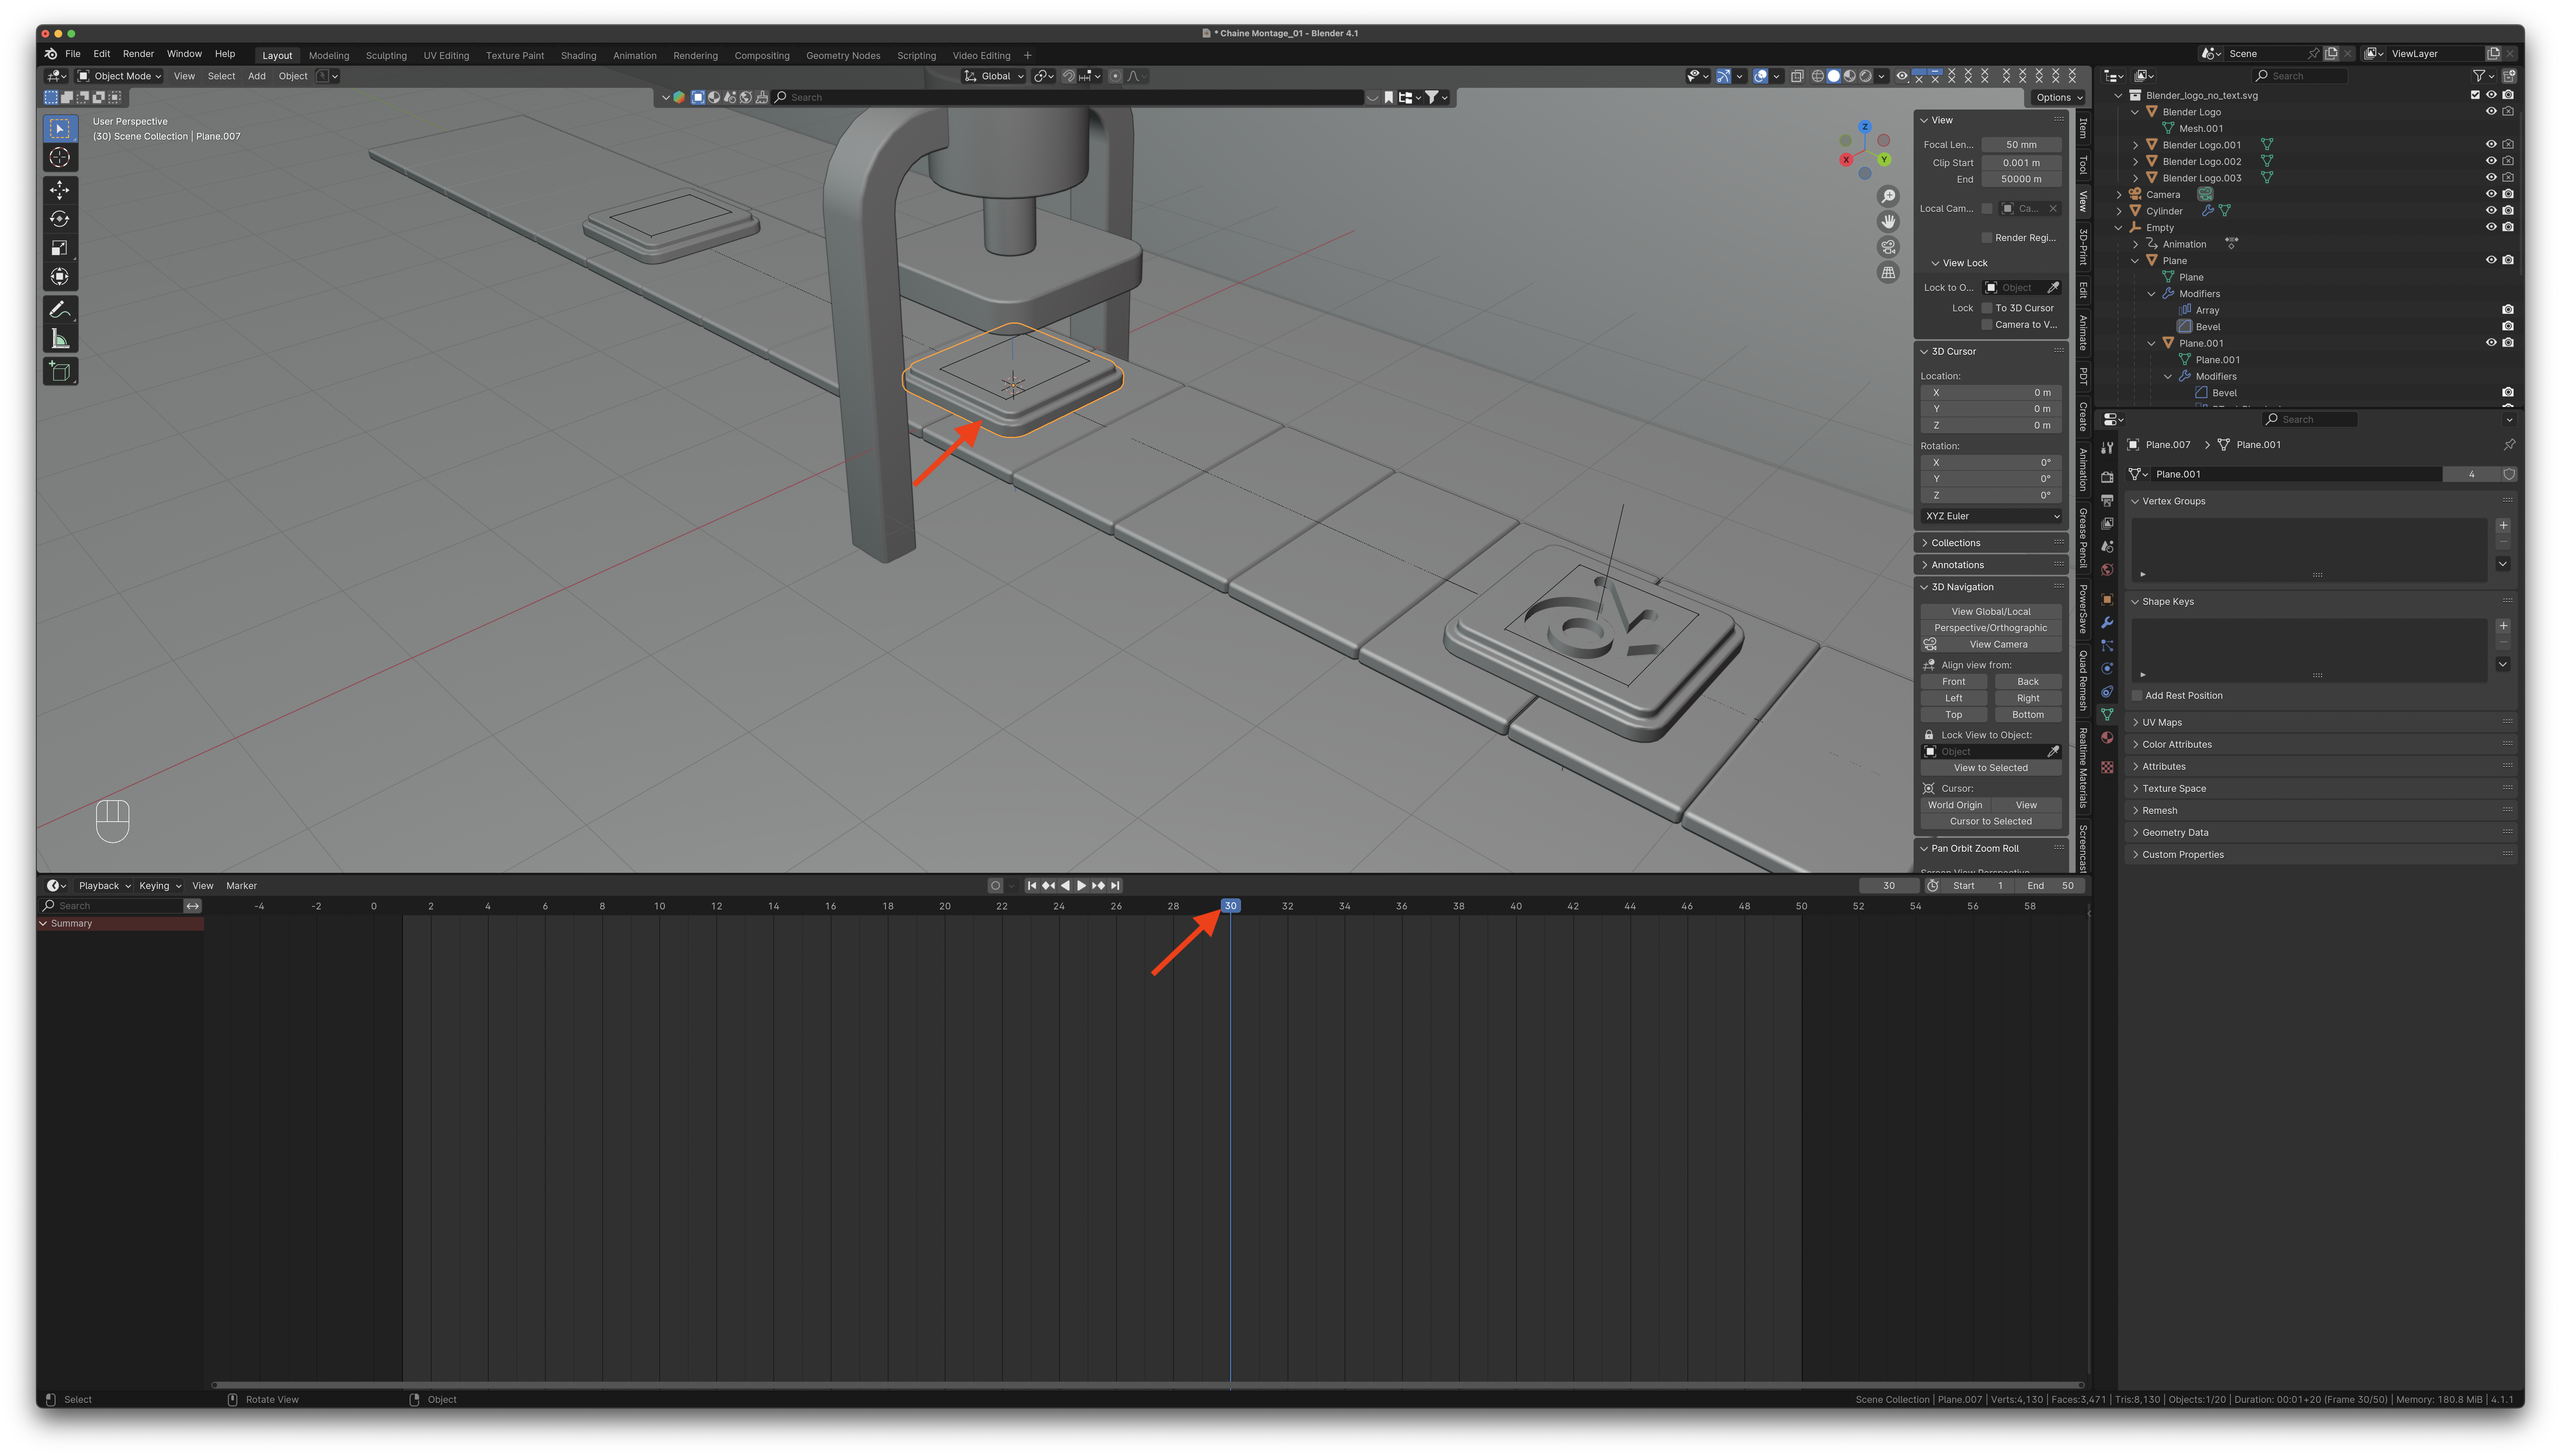Select the Measure ruler tool
The image size is (2561, 1456).
click(x=60, y=339)
